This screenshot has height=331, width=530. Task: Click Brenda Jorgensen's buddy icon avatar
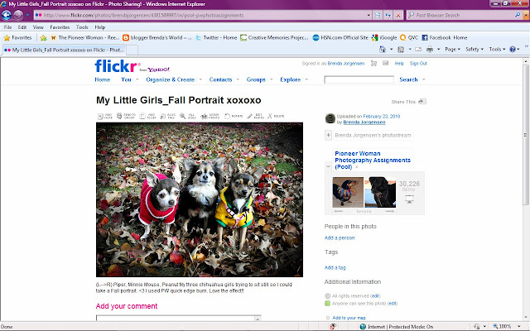click(x=330, y=118)
